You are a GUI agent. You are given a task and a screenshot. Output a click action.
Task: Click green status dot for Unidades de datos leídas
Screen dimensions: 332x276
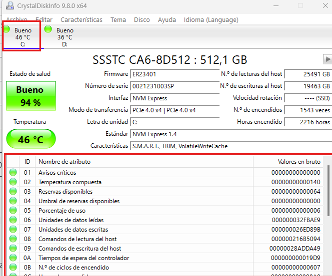click(x=13, y=220)
